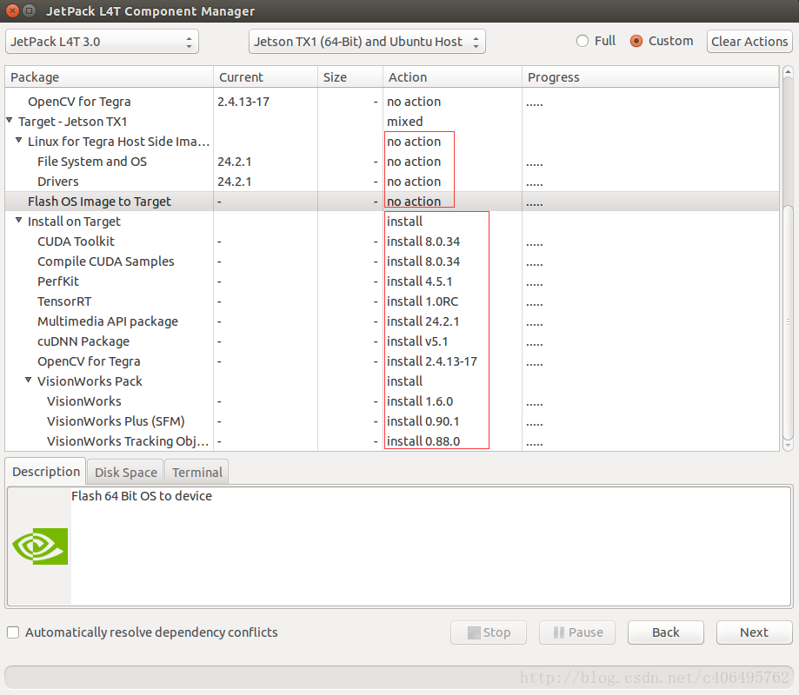
Task: Select the PerfKit row
Action: point(392,281)
